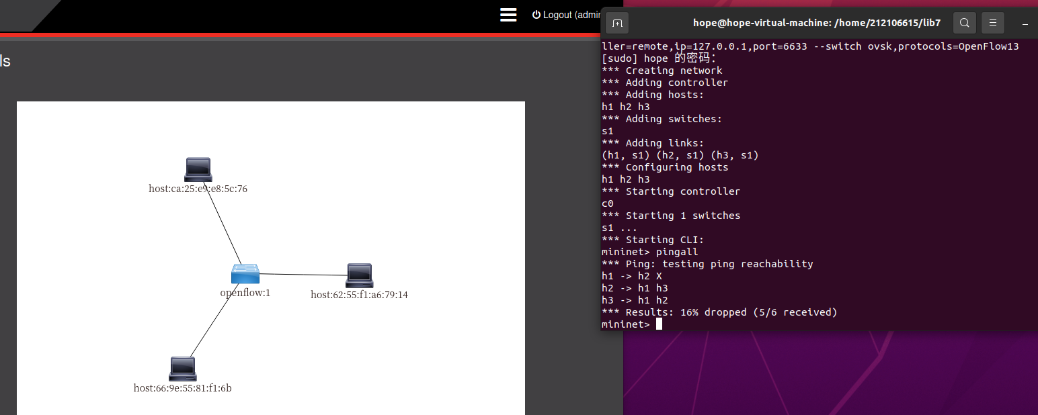Click the '(h1, s1) (h2, s1) (h3, s1)' line
1038x415 pixels.
point(680,155)
